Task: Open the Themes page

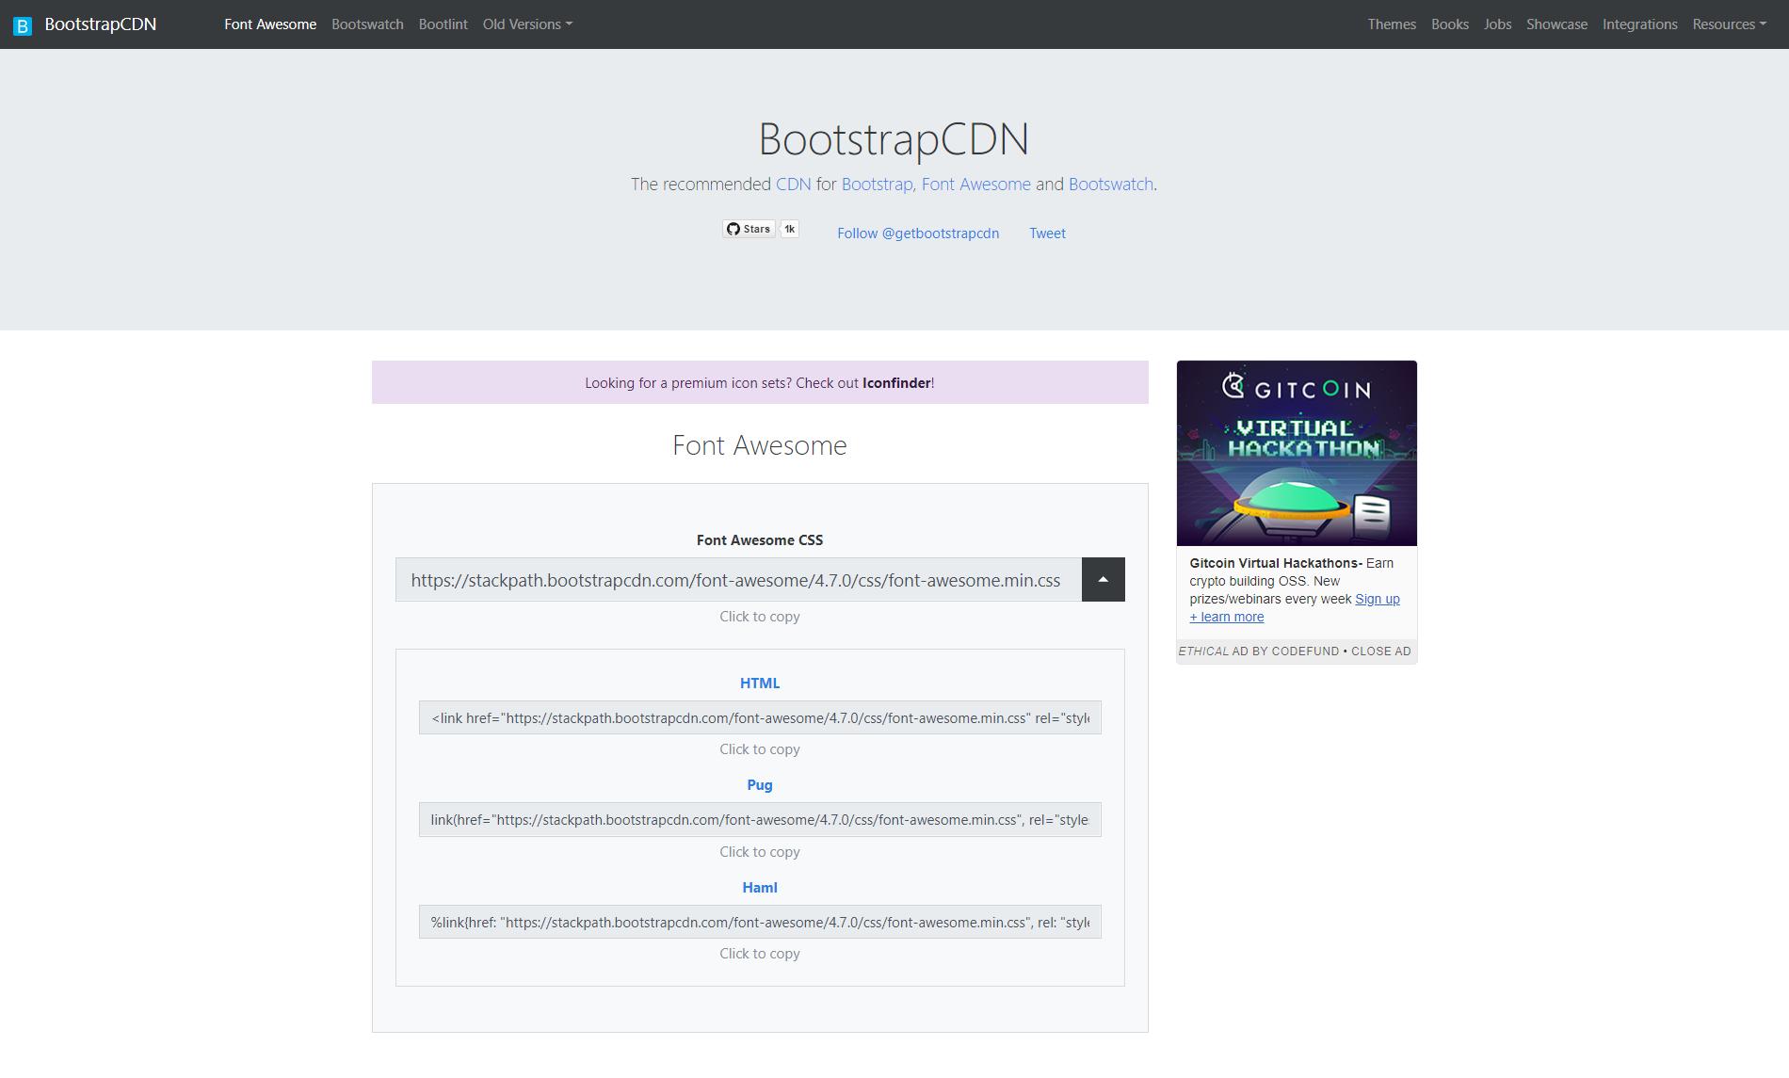Action: [x=1392, y=24]
